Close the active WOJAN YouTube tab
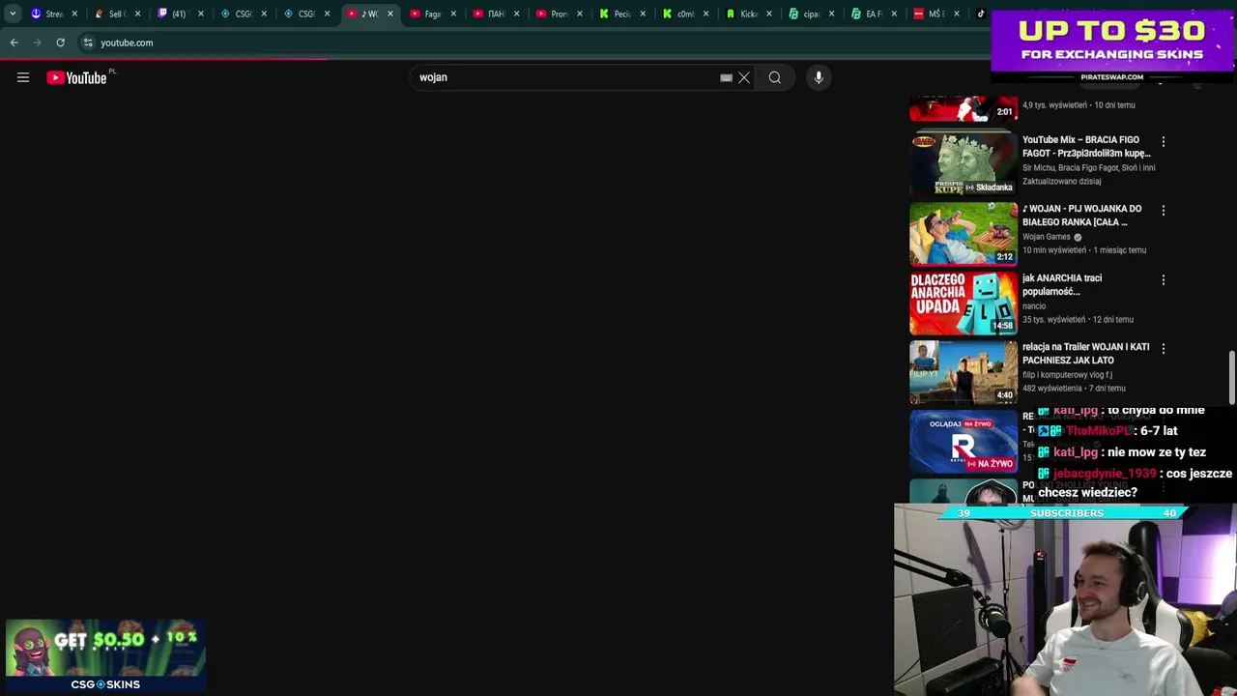The width and height of the screenshot is (1237, 696). pos(390,14)
